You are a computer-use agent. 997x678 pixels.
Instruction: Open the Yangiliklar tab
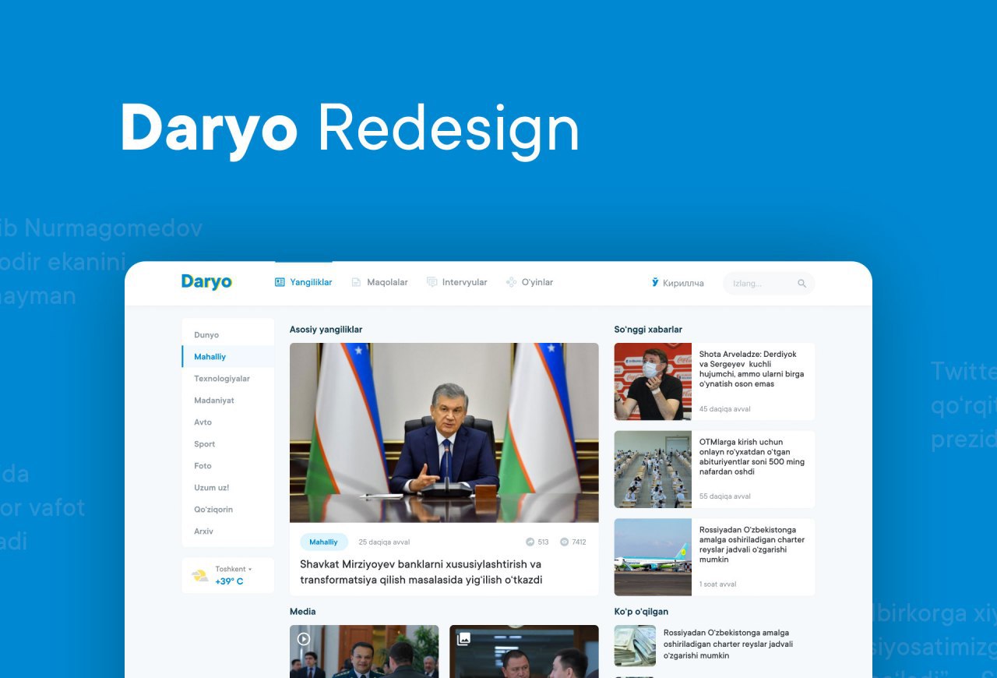[x=304, y=282]
